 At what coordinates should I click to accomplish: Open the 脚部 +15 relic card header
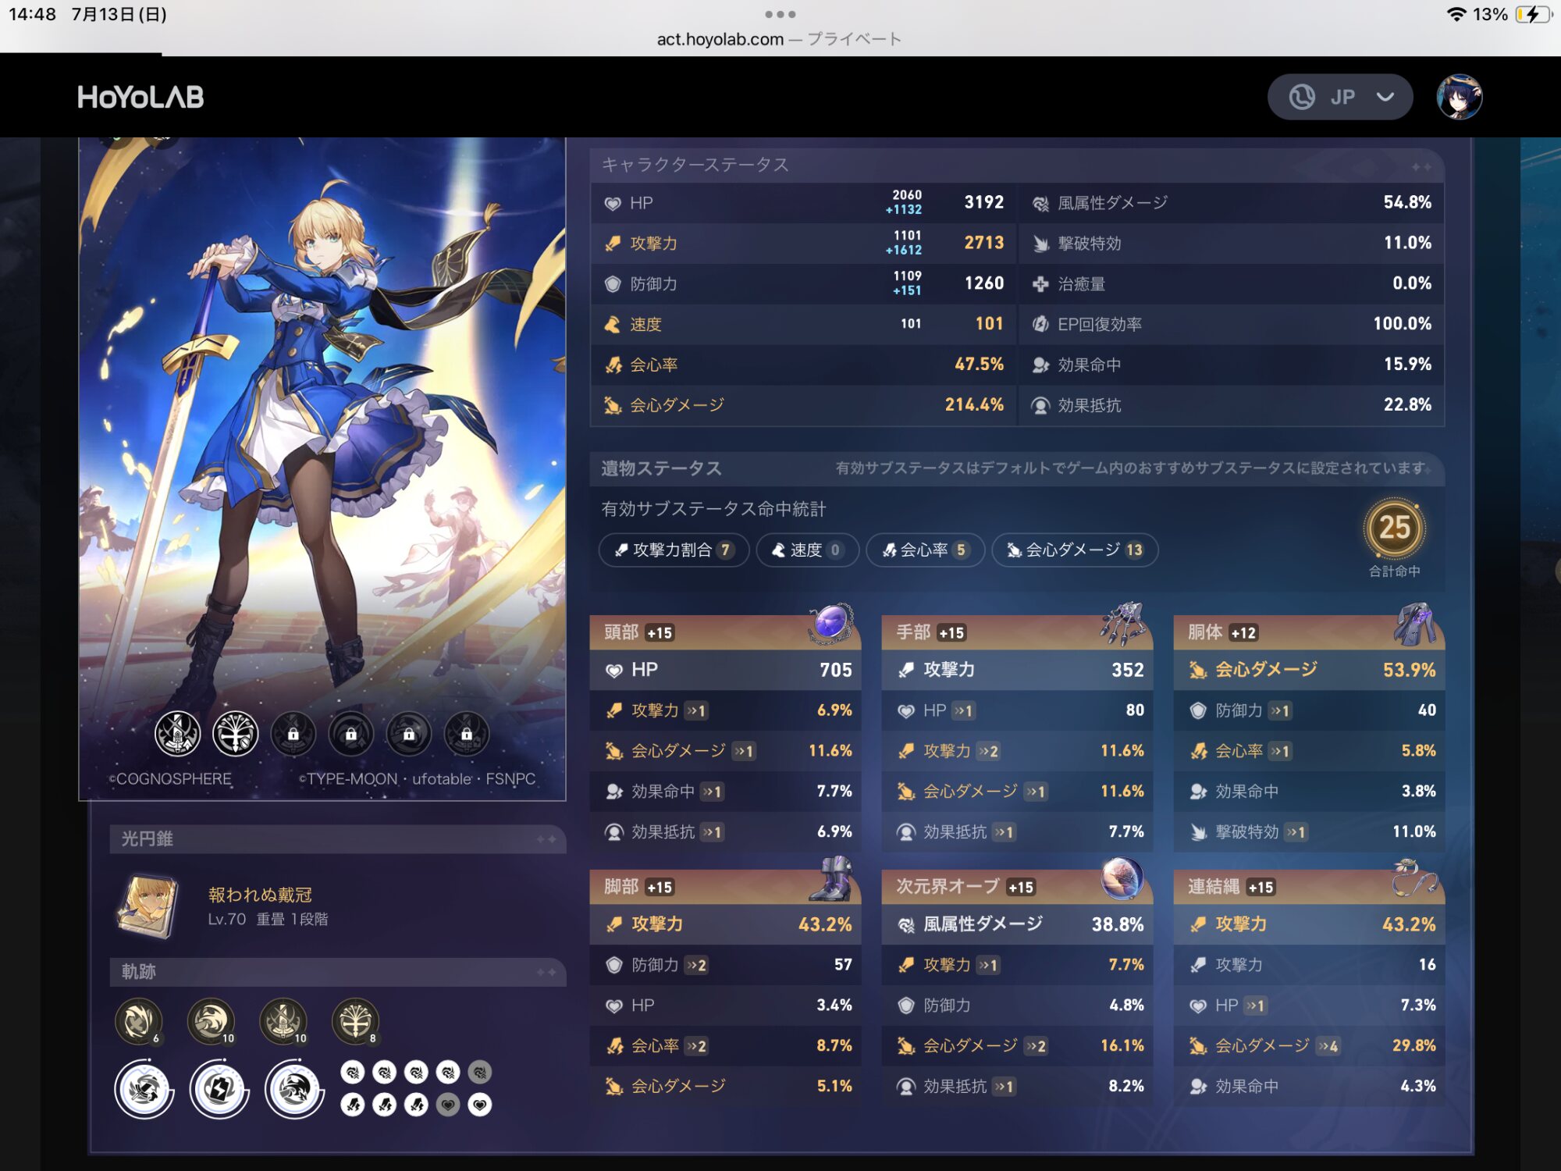(725, 887)
